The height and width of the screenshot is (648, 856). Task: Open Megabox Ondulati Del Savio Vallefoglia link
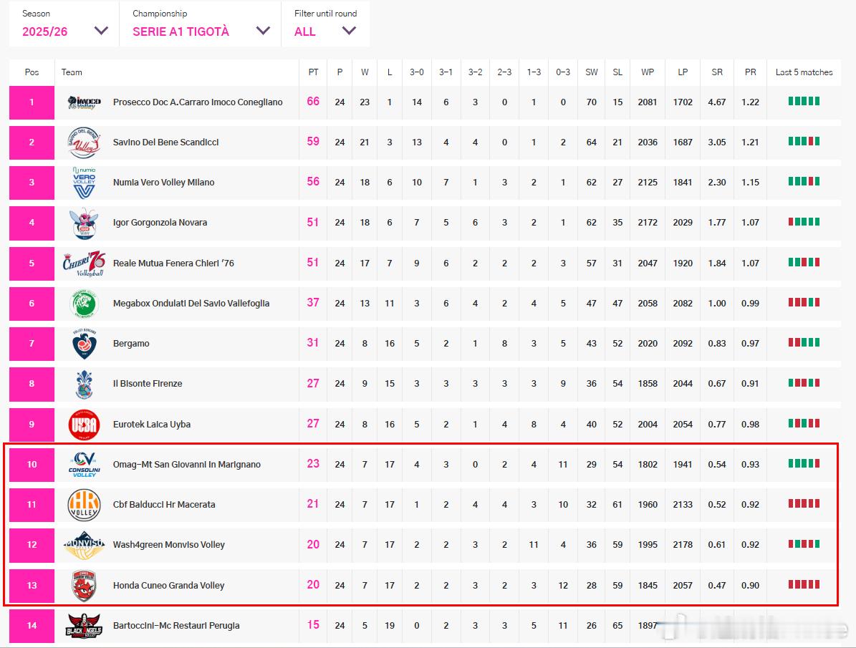point(191,304)
